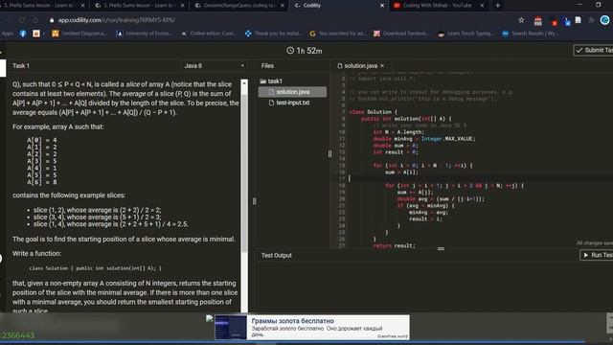Click the class Solution line in editor
The width and height of the screenshot is (613, 345).
[x=373, y=112]
